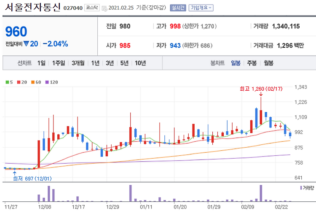Click the 고가 value 998

175,26
